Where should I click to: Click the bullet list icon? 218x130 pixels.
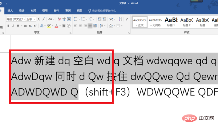[76, 19]
